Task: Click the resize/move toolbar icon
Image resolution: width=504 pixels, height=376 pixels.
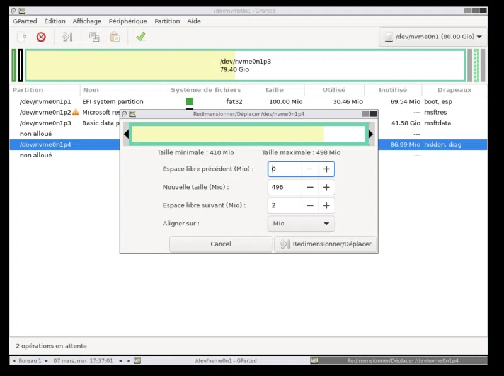Action: click(67, 37)
